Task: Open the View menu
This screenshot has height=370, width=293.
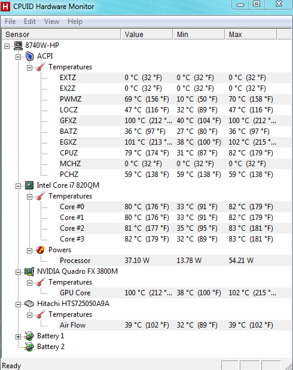Action: (x=51, y=22)
